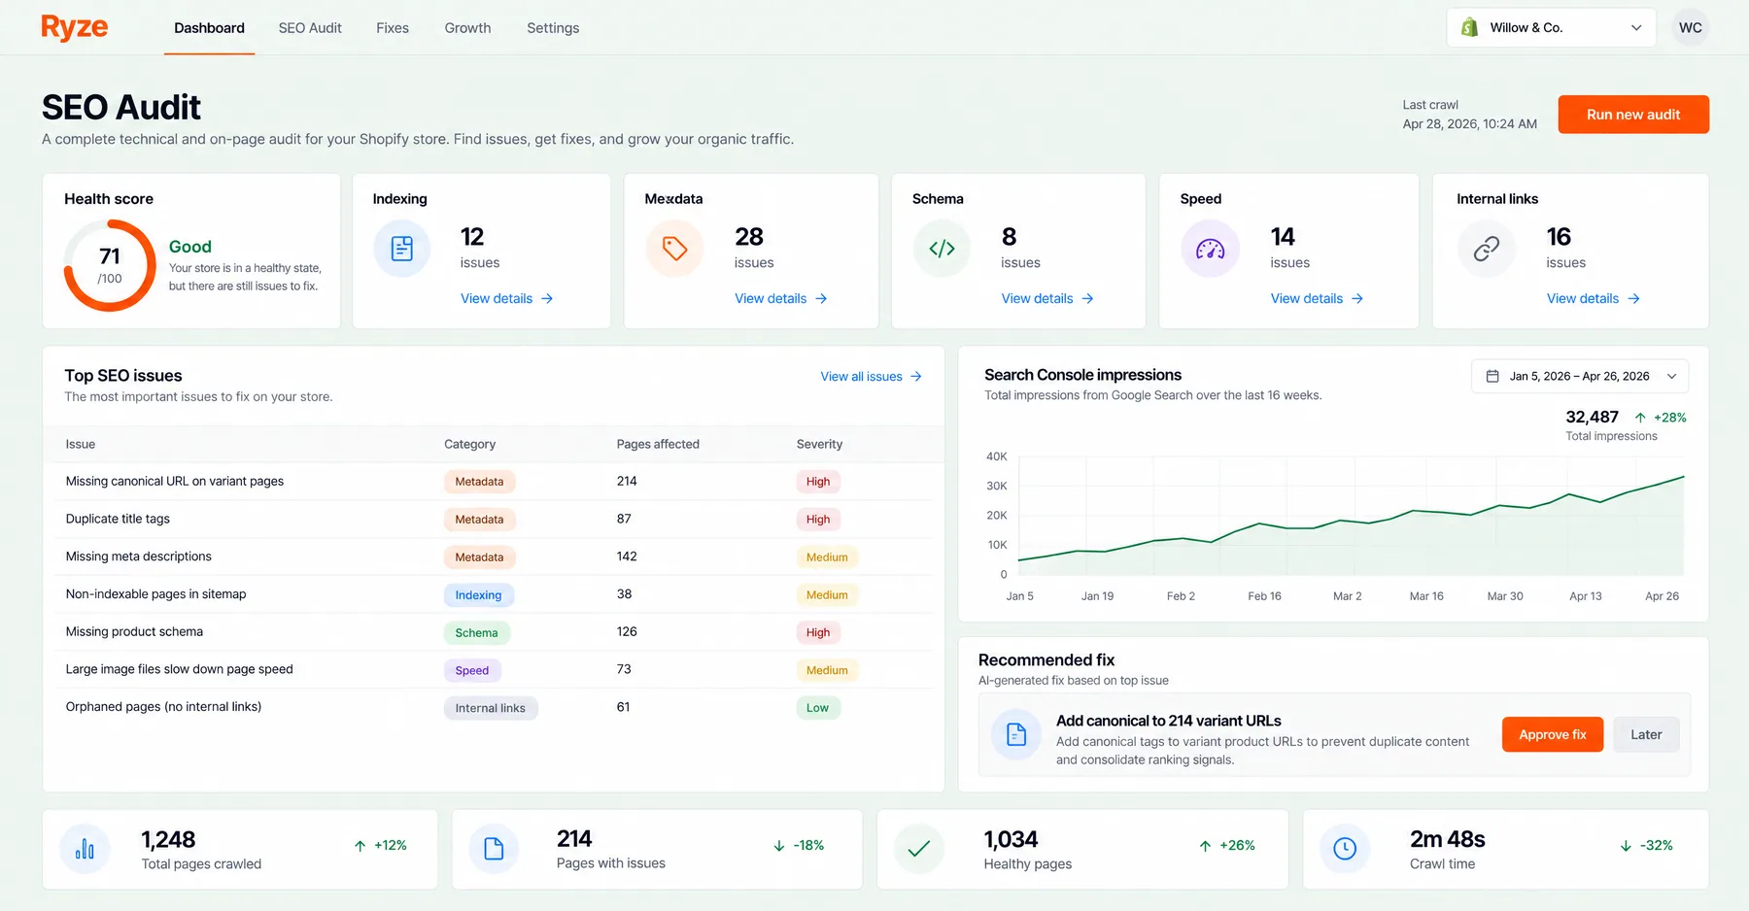This screenshot has height=911, width=1749.
Task: Open the Growth tab
Action: (467, 28)
